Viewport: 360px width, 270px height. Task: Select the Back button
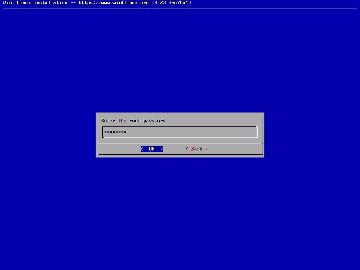pyautogui.click(x=197, y=149)
